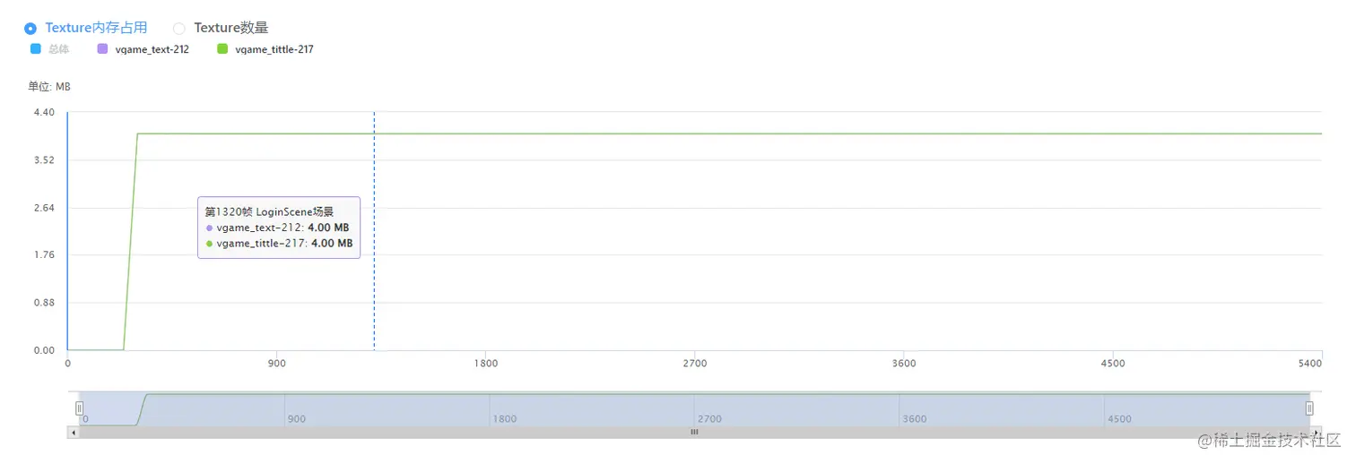
Task: Click the horizontal scrollbar thumb grip
Action: (x=693, y=432)
